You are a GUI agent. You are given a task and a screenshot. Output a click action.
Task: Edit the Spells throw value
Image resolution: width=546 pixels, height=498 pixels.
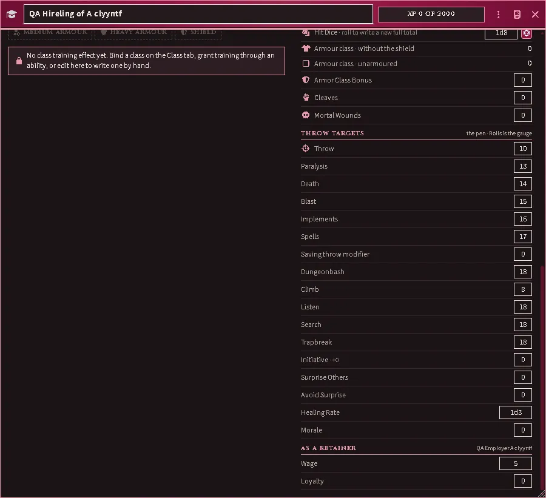(x=523, y=237)
